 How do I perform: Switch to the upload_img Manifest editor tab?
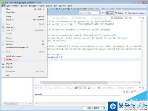pyautogui.click(x=99, y=18)
